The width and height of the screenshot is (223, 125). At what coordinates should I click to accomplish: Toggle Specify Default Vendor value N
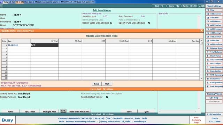coord(107,97)
